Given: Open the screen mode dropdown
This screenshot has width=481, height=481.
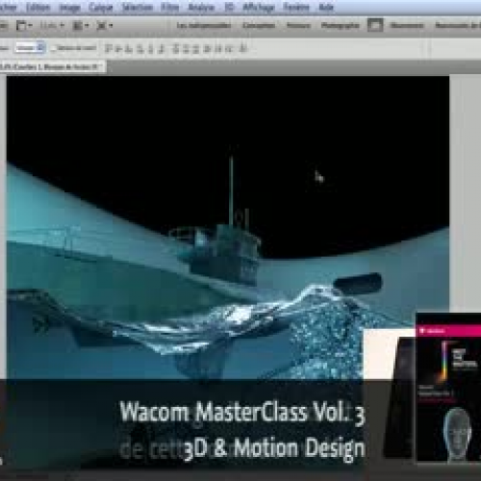Looking at the screenshot, I should [x=105, y=25].
